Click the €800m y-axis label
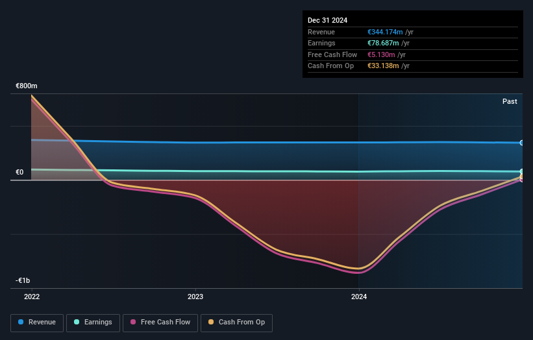The width and height of the screenshot is (533, 340). [x=27, y=86]
